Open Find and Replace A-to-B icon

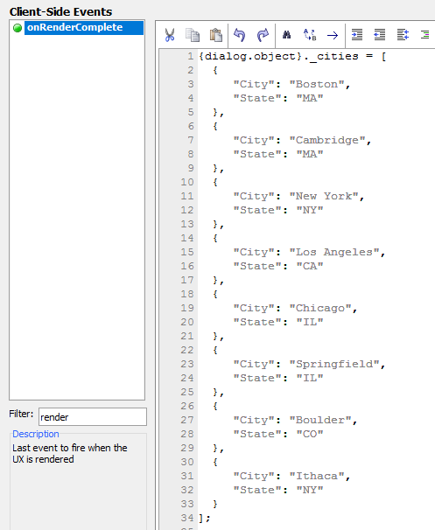310,35
